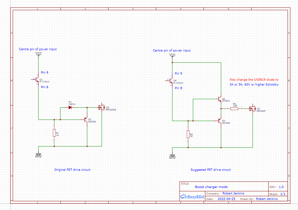Viewport: 298px width, 210px height.
Task: Select 'Suggested FET drive circuit' caption
Action: pos(211,169)
